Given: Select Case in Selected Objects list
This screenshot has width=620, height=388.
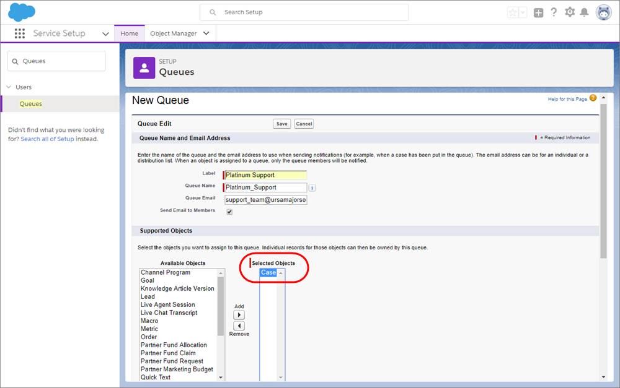Looking at the screenshot, I should point(268,272).
